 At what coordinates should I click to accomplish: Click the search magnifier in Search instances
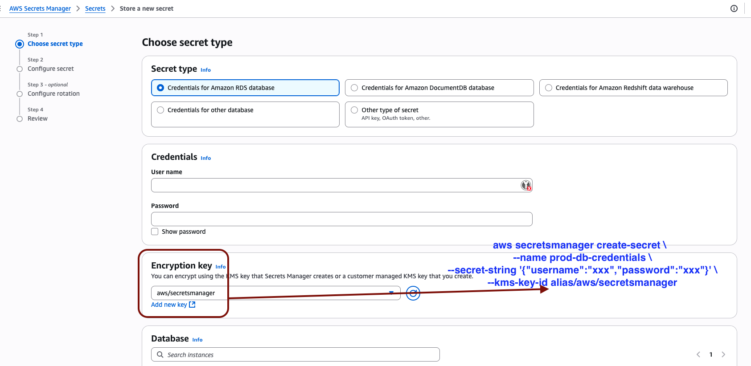point(160,354)
